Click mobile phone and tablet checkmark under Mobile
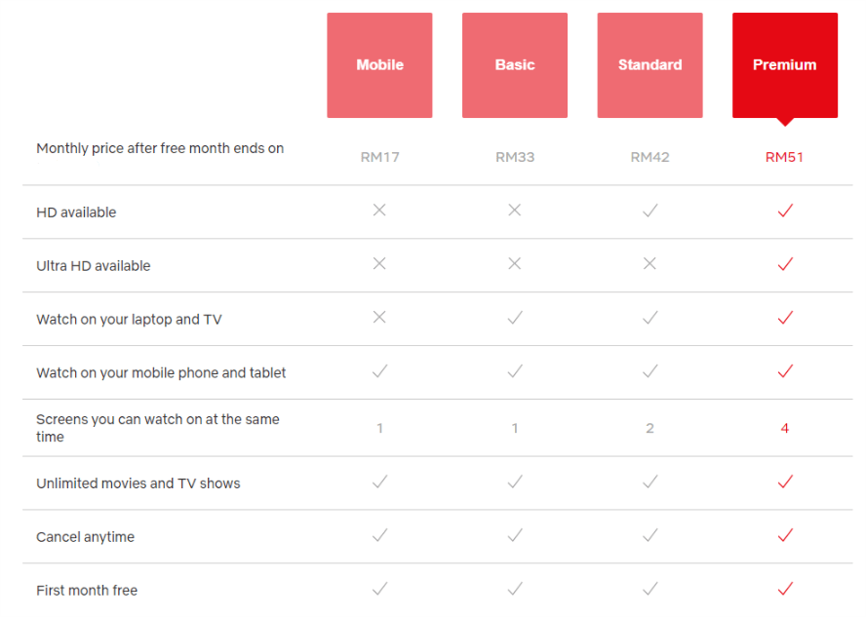The height and width of the screenshot is (617, 866). [379, 370]
